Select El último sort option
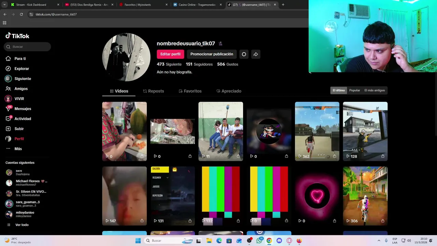Viewport: 437px width, 246px height. [339, 90]
